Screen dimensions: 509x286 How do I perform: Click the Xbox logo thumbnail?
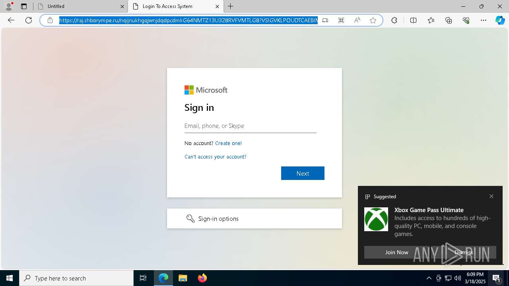pyautogui.click(x=376, y=219)
